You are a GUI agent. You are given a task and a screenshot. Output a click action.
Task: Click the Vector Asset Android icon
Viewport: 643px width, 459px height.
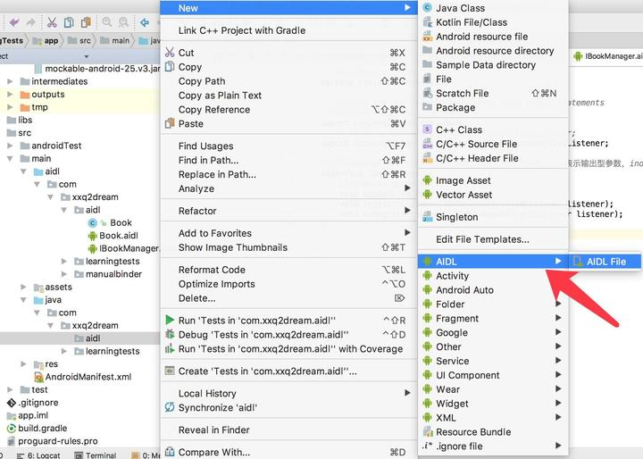click(x=427, y=195)
